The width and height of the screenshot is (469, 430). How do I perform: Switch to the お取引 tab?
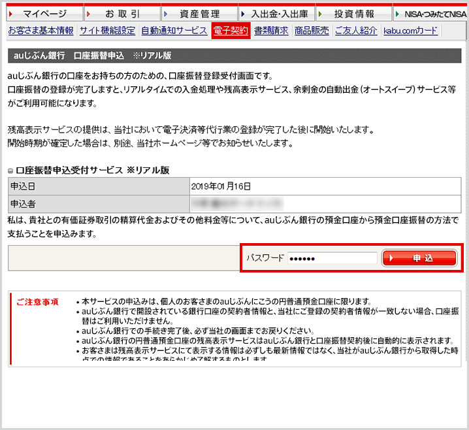coord(122,14)
